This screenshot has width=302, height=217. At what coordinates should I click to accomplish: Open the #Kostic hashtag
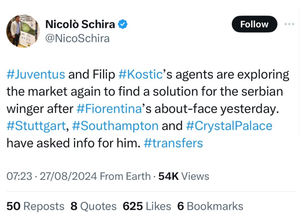(x=141, y=74)
